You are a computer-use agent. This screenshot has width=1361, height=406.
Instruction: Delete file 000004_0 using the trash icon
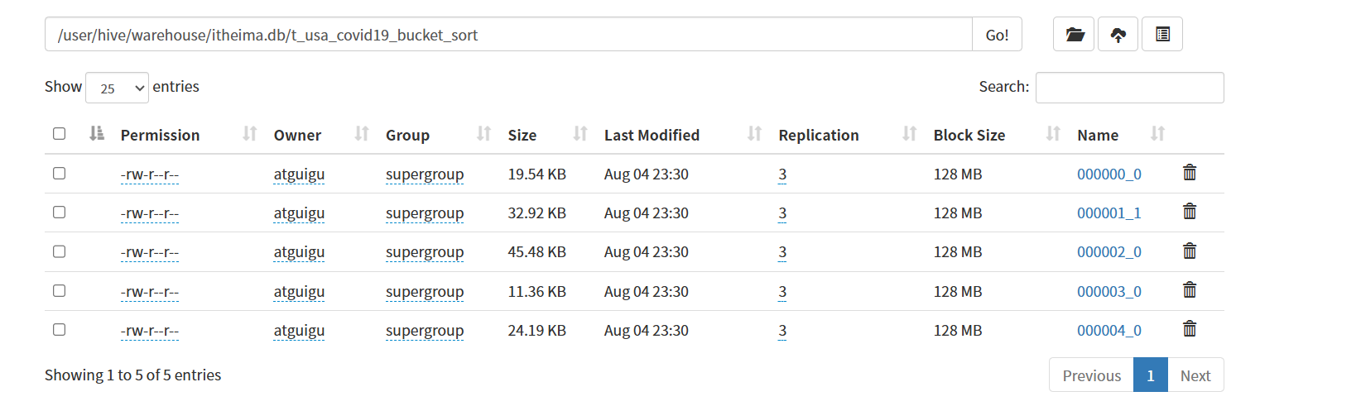pyautogui.click(x=1190, y=328)
